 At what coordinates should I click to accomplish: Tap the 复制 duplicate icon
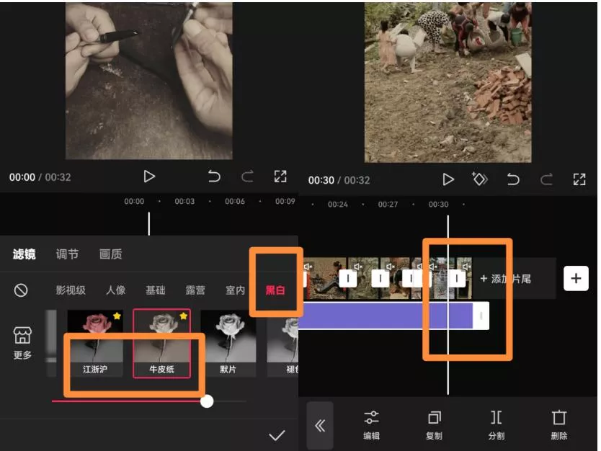tap(434, 424)
